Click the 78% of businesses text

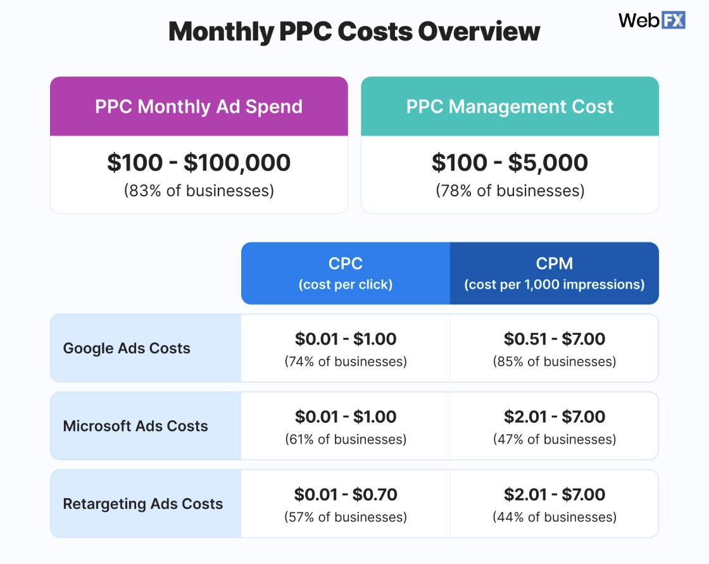pyautogui.click(x=510, y=191)
